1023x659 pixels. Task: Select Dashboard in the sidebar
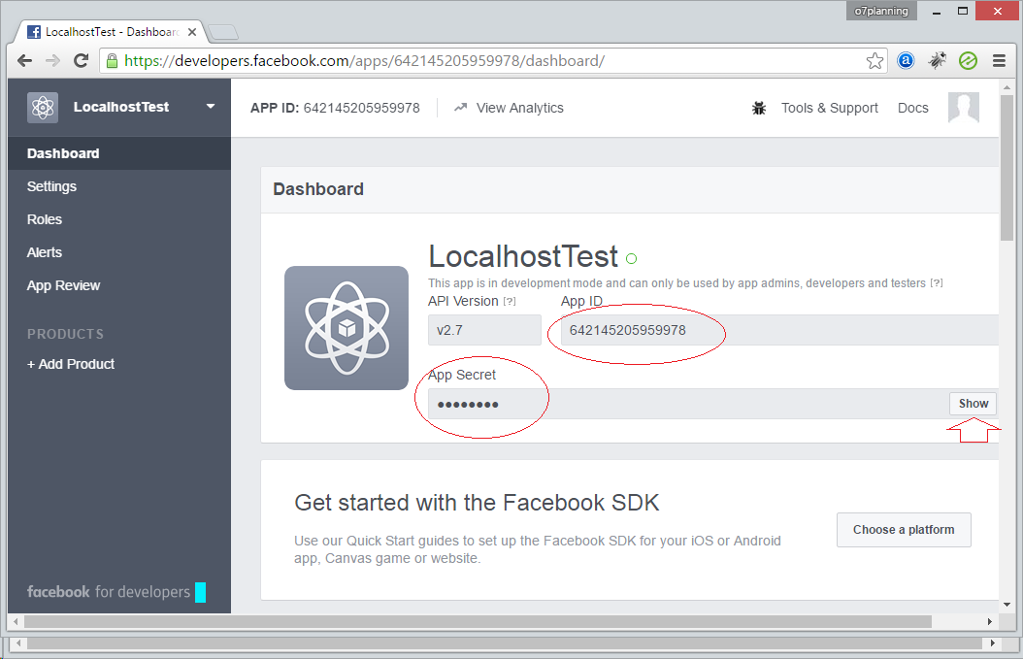(x=119, y=153)
